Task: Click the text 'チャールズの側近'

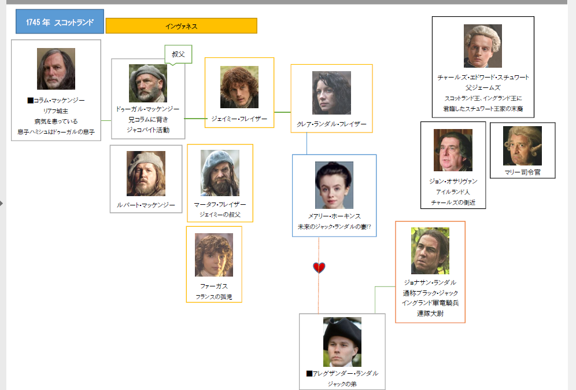Action: pos(453,202)
